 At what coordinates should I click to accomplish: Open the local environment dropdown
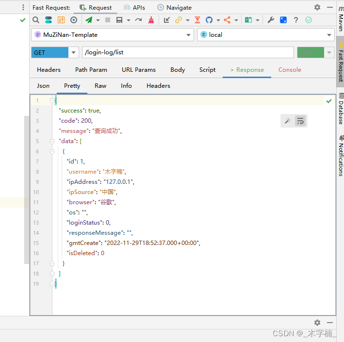266,34
